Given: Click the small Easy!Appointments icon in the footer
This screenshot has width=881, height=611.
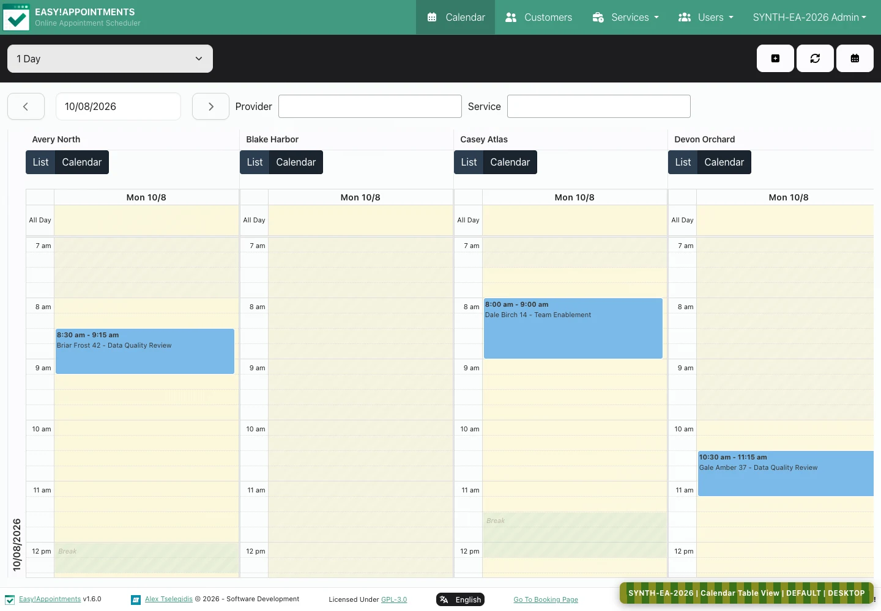Looking at the screenshot, I should (x=10, y=599).
